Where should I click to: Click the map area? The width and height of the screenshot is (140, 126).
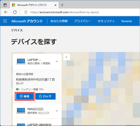click(x=101, y=89)
